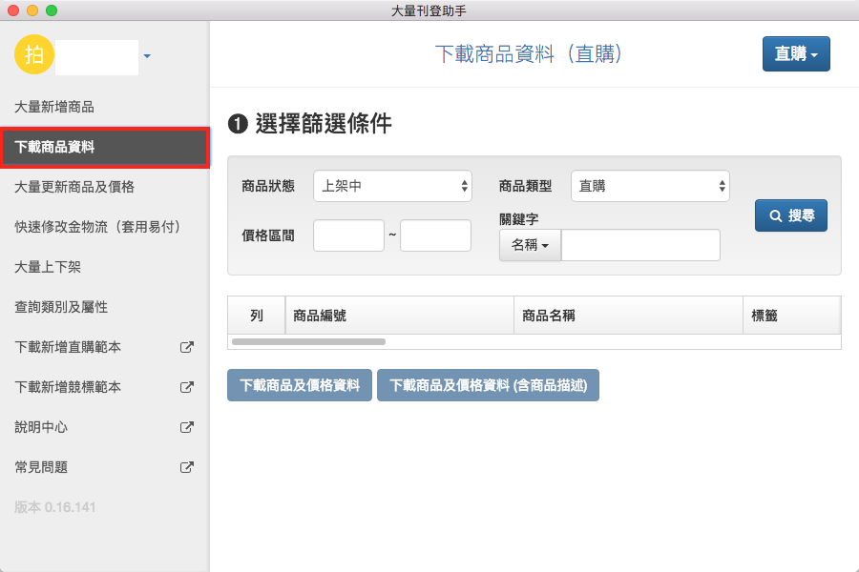Click the horizontal scrollbar under the table
Image resolution: width=859 pixels, height=572 pixels.
(308, 340)
